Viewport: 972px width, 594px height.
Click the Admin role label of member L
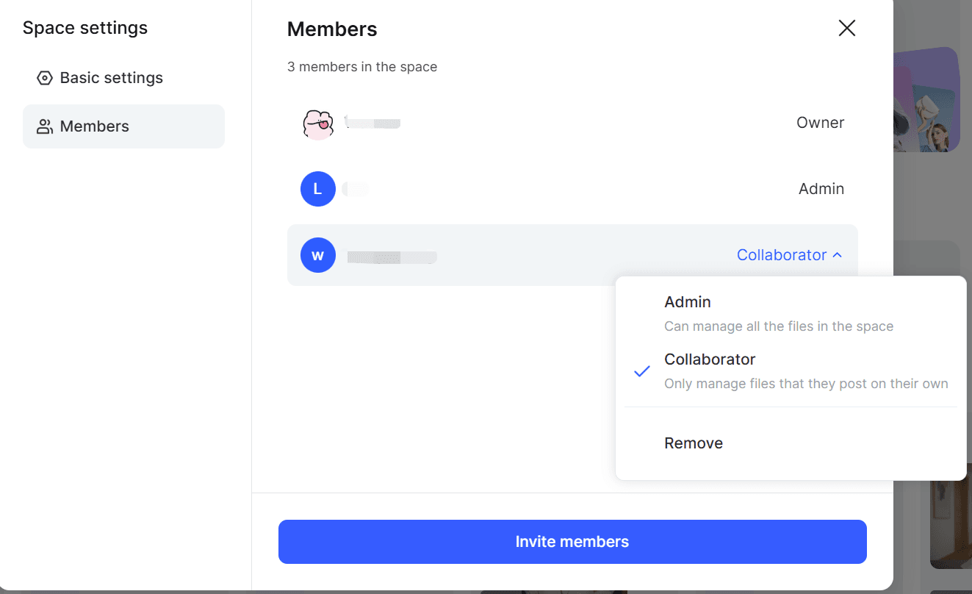click(x=821, y=189)
